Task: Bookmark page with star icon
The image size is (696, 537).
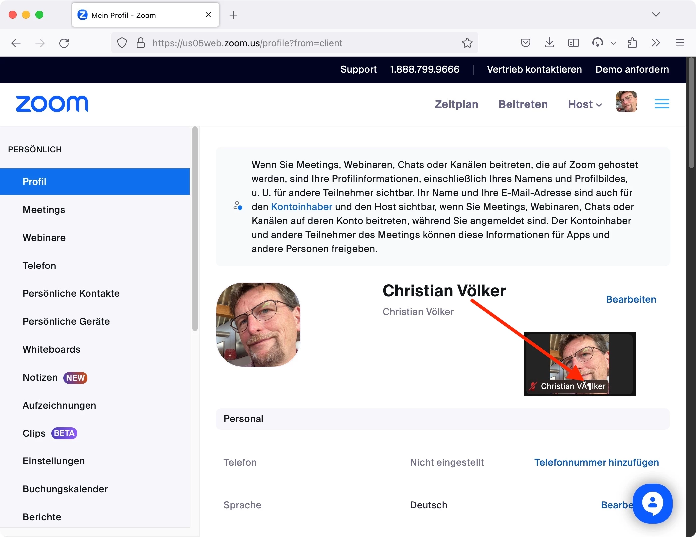Action: pos(467,43)
